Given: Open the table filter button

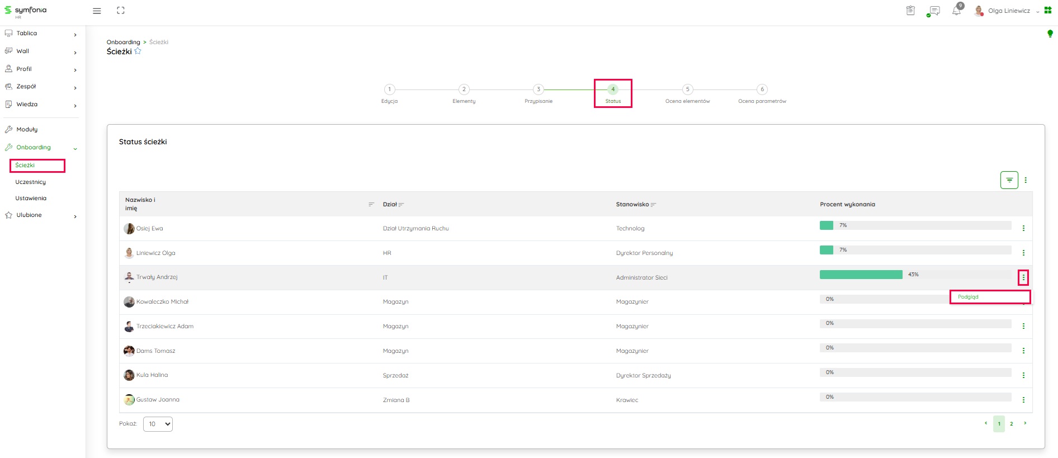Looking at the screenshot, I should pyautogui.click(x=1009, y=180).
